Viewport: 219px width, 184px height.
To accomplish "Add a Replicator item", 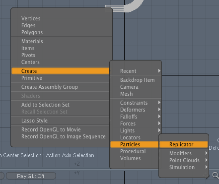I will (x=184, y=144).
